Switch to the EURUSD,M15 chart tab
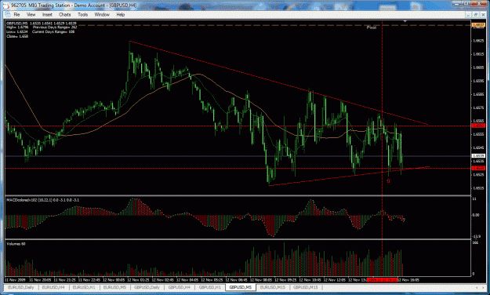The width and height of the screenshot is (490, 295). 273,287
